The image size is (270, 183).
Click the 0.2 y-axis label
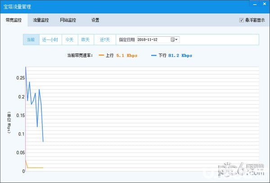[x=22, y=96]
